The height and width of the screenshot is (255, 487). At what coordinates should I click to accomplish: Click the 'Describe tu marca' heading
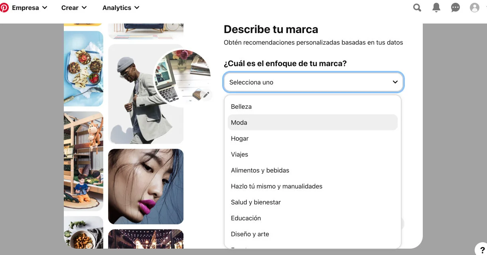[x=271, y=29]
